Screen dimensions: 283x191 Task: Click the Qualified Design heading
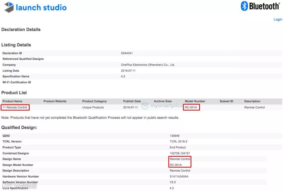(19, 127)
